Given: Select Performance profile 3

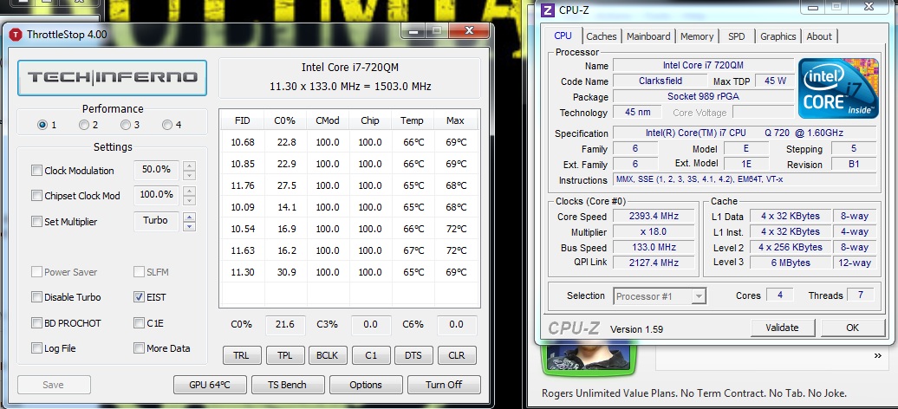Looking at the screenshot, I should click(x=126, y=125).
